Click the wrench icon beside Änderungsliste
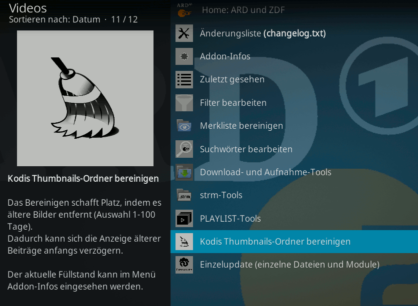Image resolution: width=418 pixels, height=306 pixels. point(184,33)
